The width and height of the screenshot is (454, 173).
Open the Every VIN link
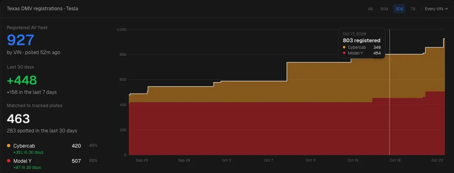point(436,9)
